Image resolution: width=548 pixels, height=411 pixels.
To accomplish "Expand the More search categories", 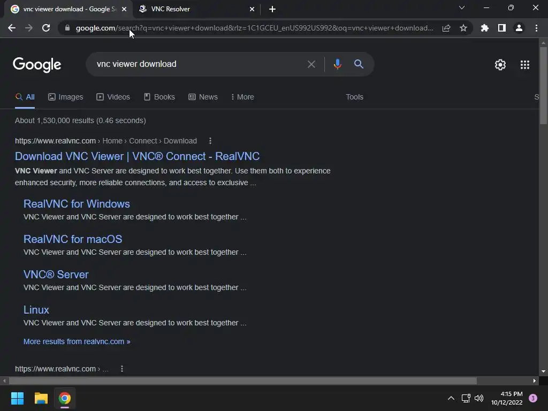I will coord(242,97).
